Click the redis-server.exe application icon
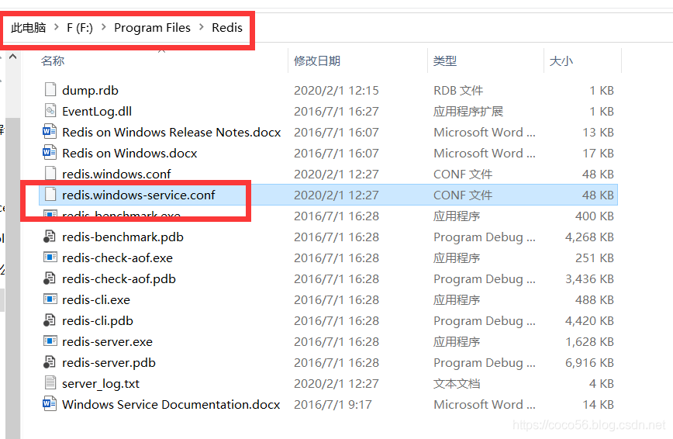 pos(50,341)
